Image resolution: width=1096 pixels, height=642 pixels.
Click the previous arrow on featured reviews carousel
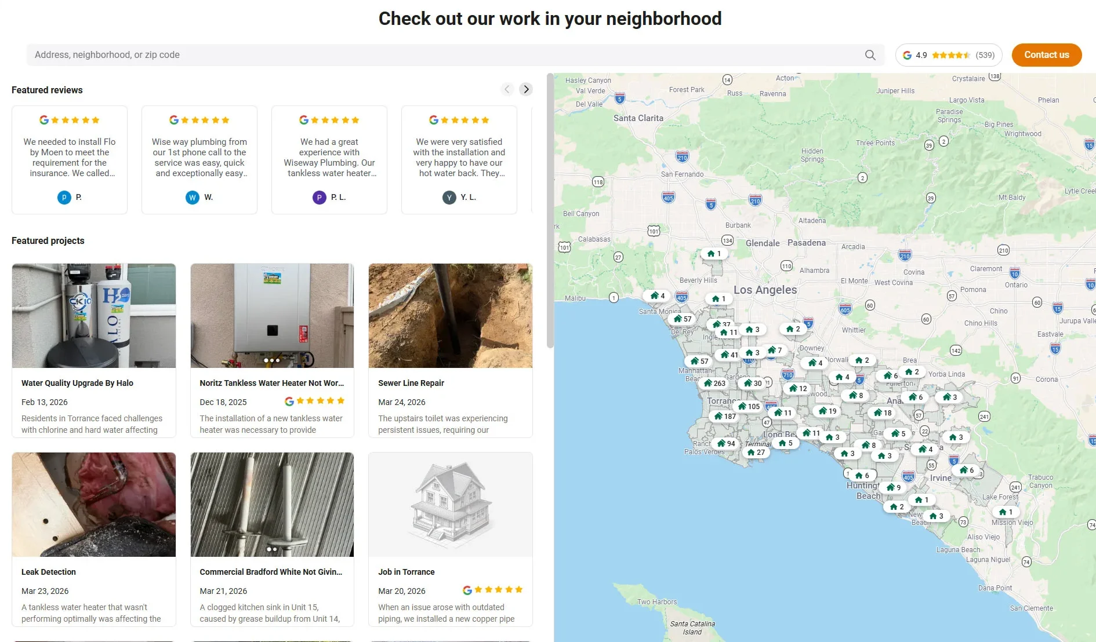coord(507,89)
